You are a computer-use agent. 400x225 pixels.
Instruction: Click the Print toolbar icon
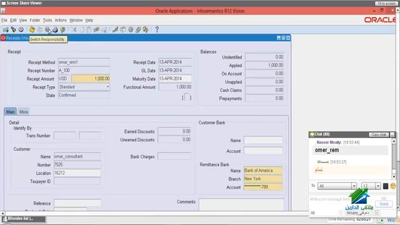pos(55,29)
